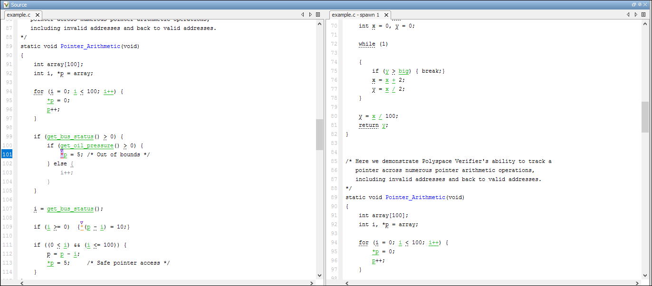The width and height of the screenshot is (652, 286).
Task: Click Pointer_Arithmetic function name in left pane
Action: coord(90,46)
